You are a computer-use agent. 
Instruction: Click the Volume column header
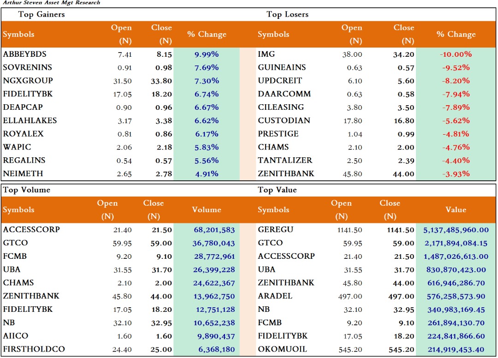207,209
